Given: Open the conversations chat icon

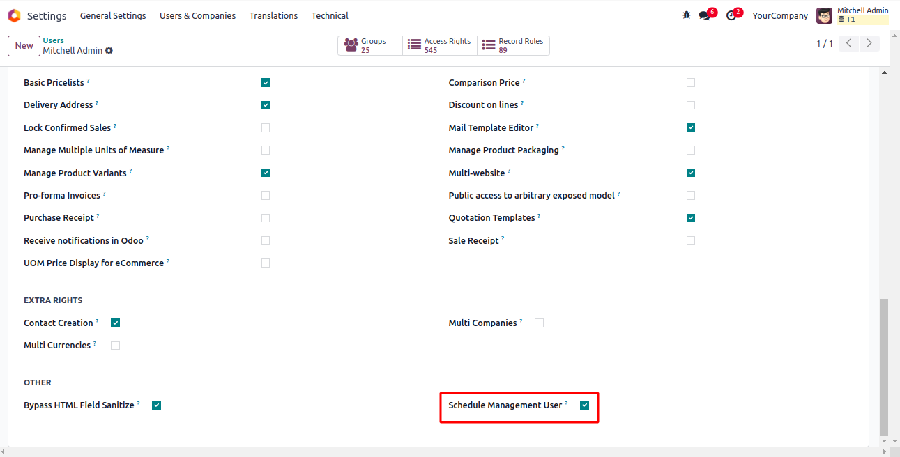Looking at the screenshot, I should (x=704, y=15).
